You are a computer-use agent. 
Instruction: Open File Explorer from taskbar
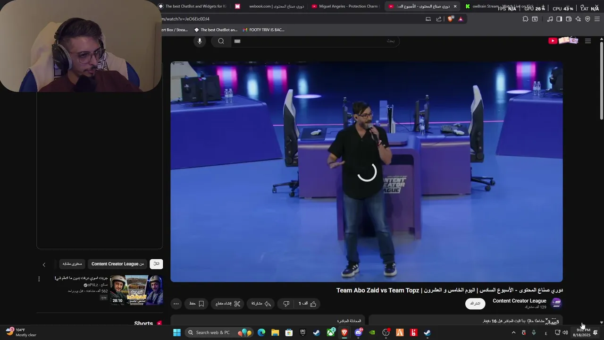pos(275,332)
